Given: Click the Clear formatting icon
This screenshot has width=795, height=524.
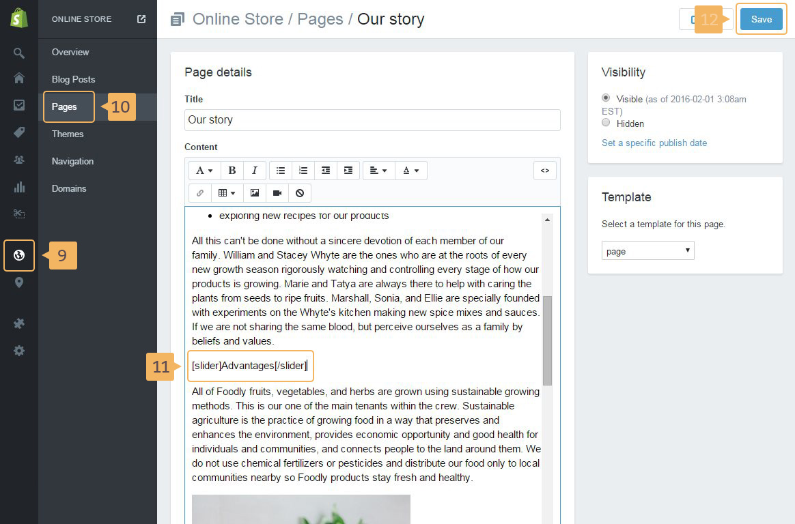Looking at the screenshot, I should (x=300, y=193).
